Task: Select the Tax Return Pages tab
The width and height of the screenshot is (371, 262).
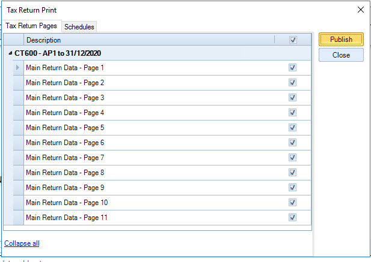Action: click(31, 26)
